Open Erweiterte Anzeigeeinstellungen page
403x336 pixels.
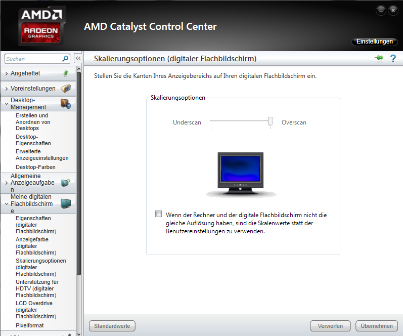coord(42,155)
